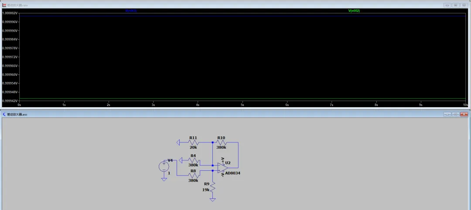This screenshot has width=471, height=210.
Task: Click resistor R9 symbol
Action: click(x=212, y=186)
